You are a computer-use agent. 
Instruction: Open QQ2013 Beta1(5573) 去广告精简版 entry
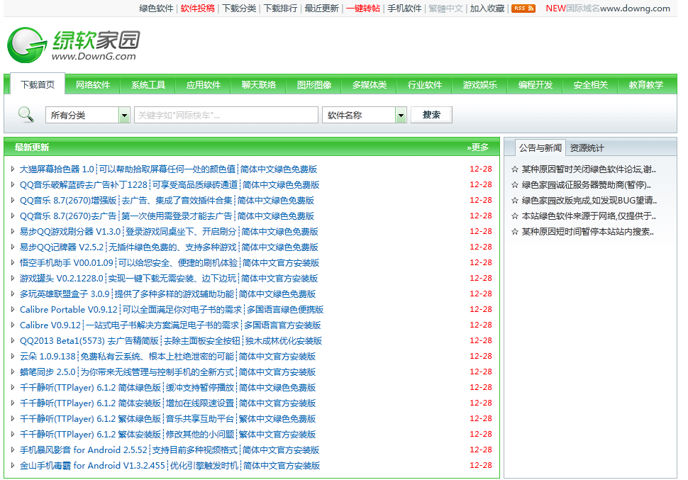click(171, 340)
